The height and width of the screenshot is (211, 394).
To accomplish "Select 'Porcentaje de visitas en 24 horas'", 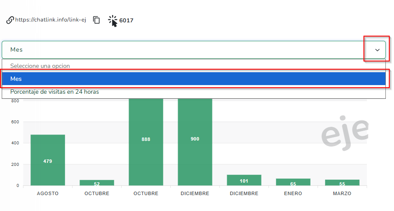I will tap(55, 92).
